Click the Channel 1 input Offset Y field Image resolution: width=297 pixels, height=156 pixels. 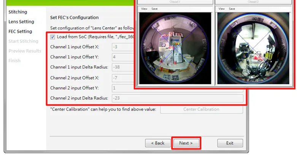pos(123,57)
